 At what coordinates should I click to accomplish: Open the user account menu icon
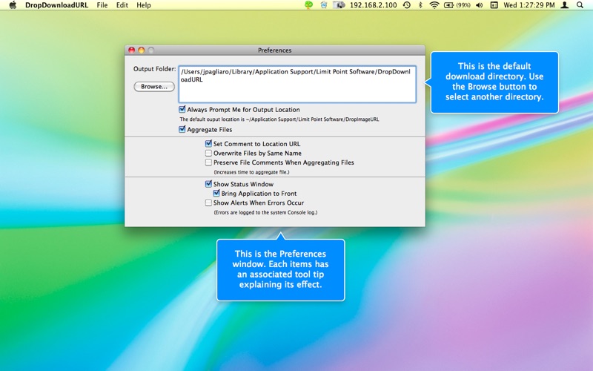(x=565, y=5)
